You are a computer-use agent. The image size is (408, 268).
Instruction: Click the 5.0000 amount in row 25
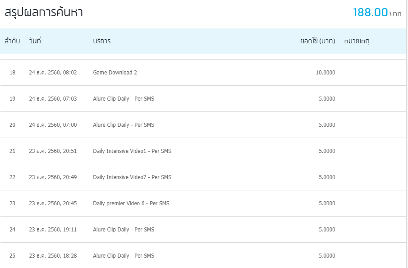(326, 256)
